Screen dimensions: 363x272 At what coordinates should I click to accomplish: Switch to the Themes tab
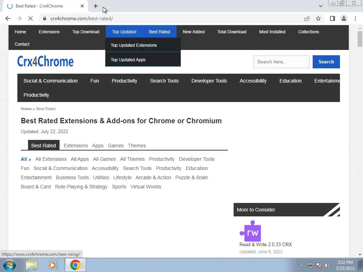click(x=137, y=146)
